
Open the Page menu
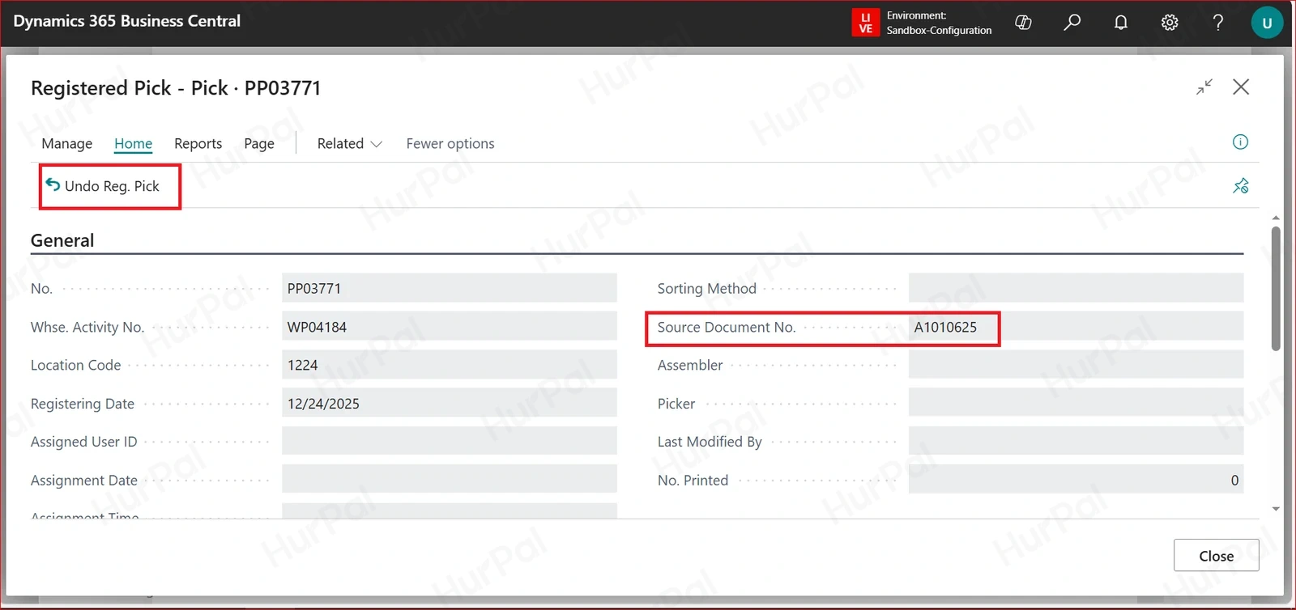tap(259, 143)
